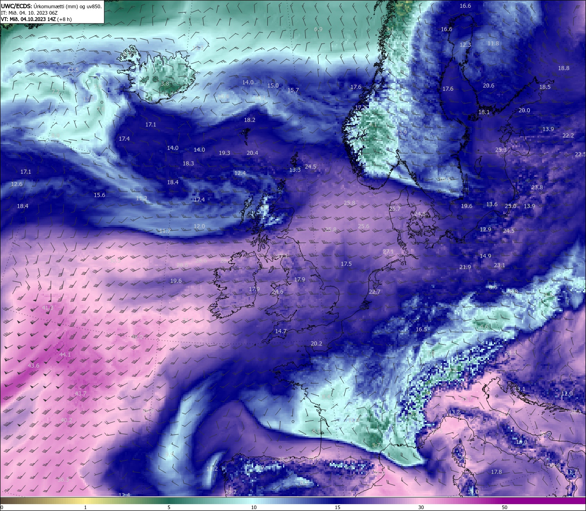This screenshot has width=586, height=511.
Task: Click the 15.7 value label
Action: coord(293,90)
